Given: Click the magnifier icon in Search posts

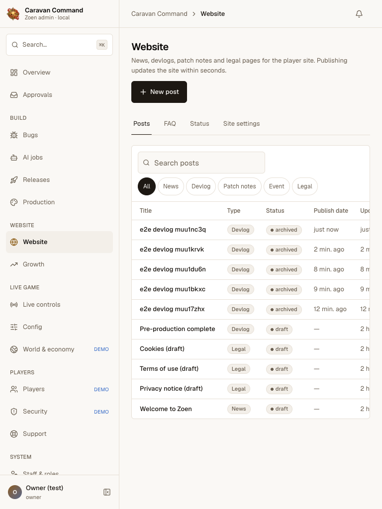Looking at the screenshot, I should [147, 163].
